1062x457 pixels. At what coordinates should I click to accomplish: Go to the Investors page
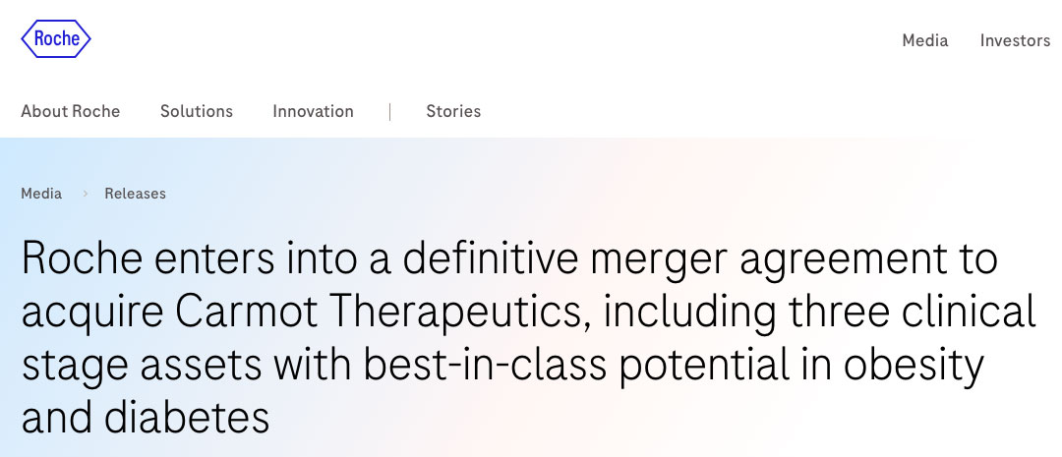coord(1015,40)
